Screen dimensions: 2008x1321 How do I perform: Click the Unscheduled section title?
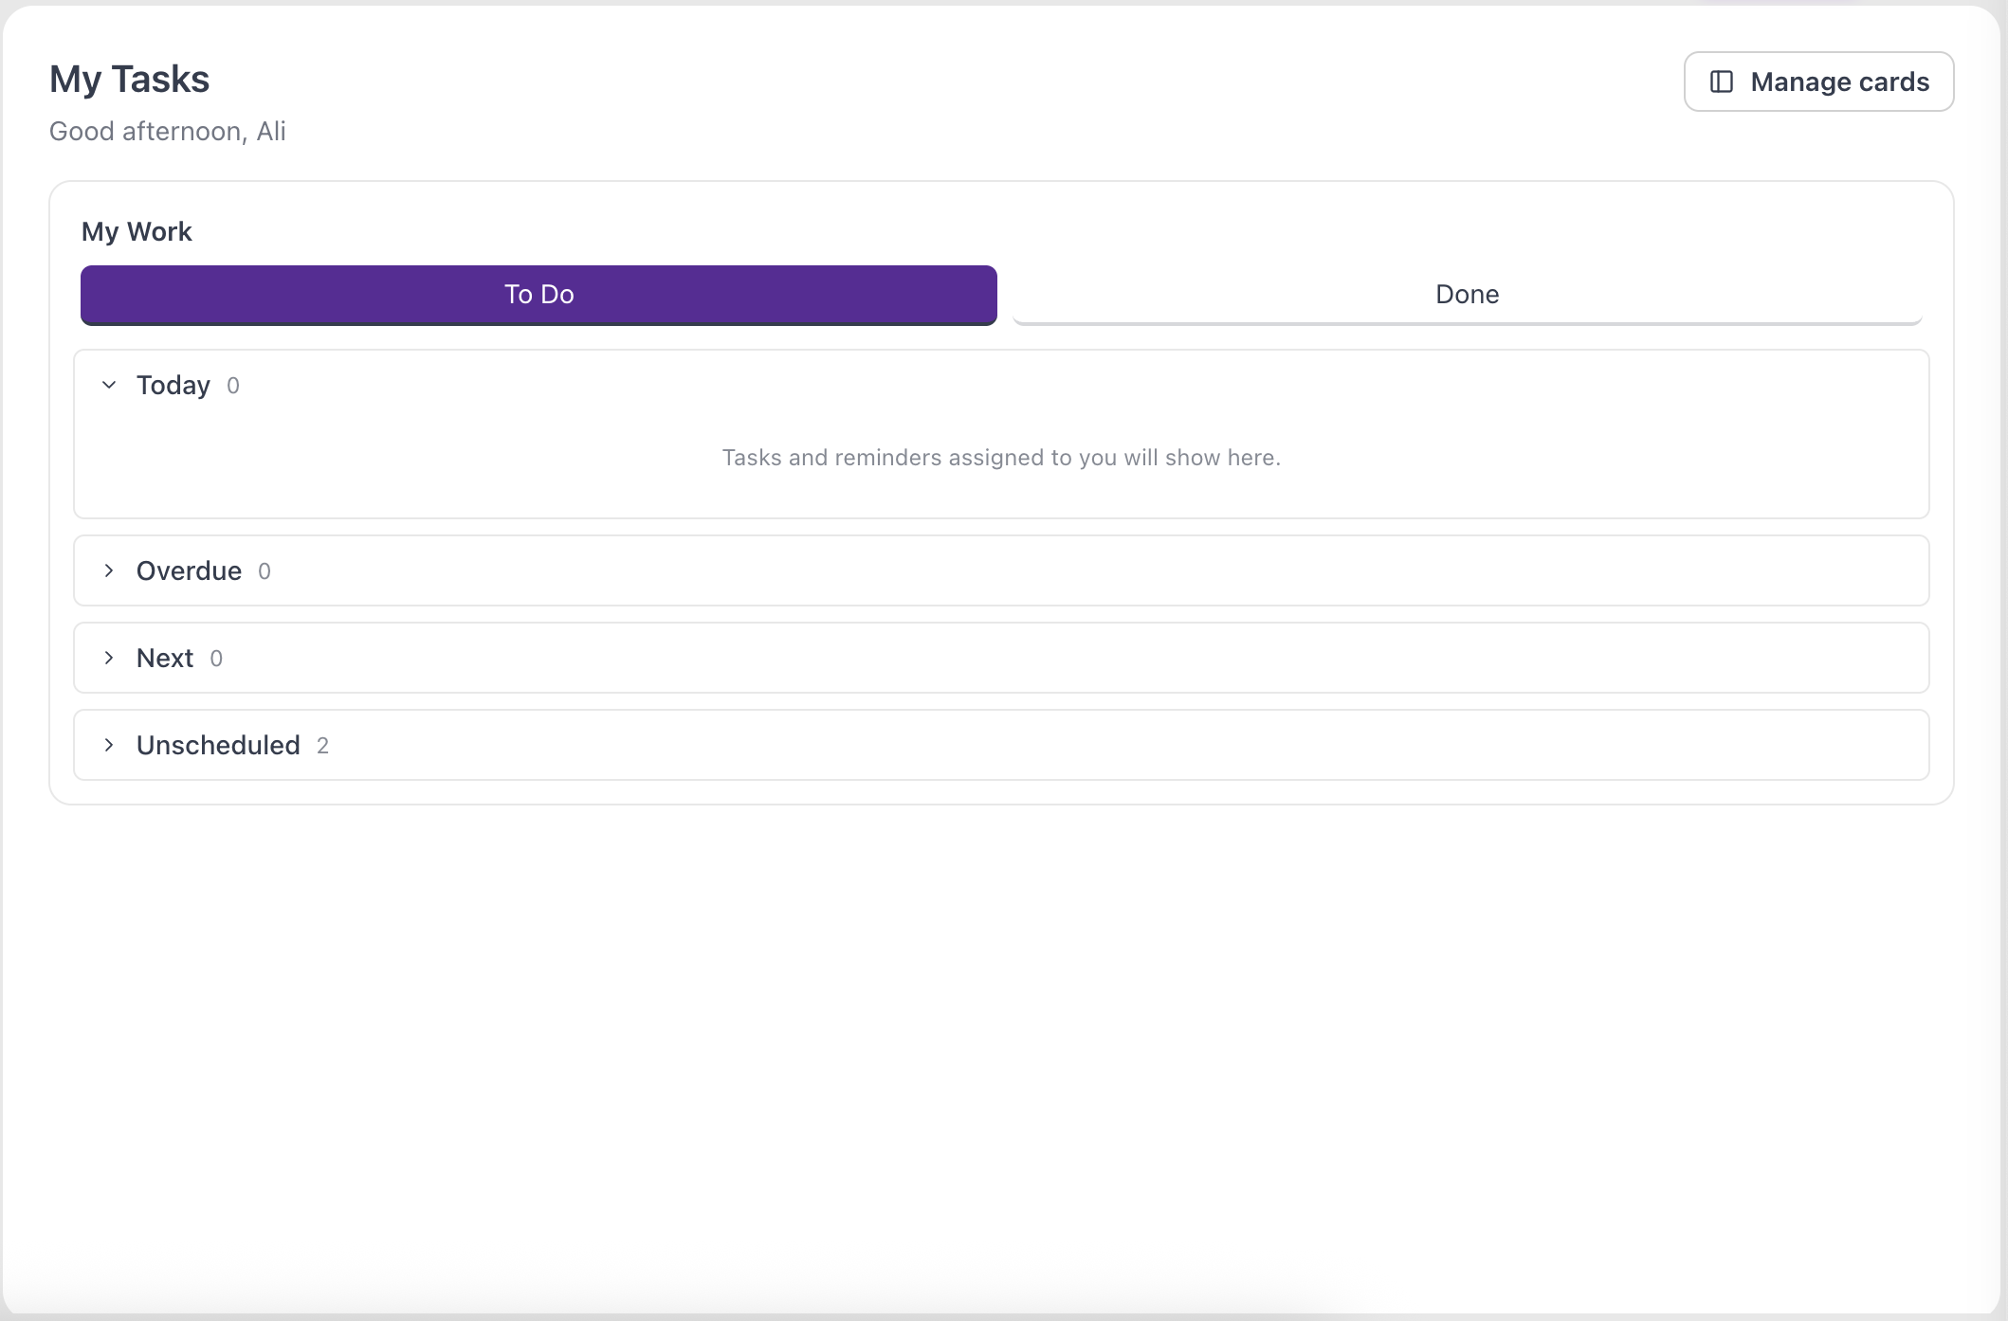point(218,745)
